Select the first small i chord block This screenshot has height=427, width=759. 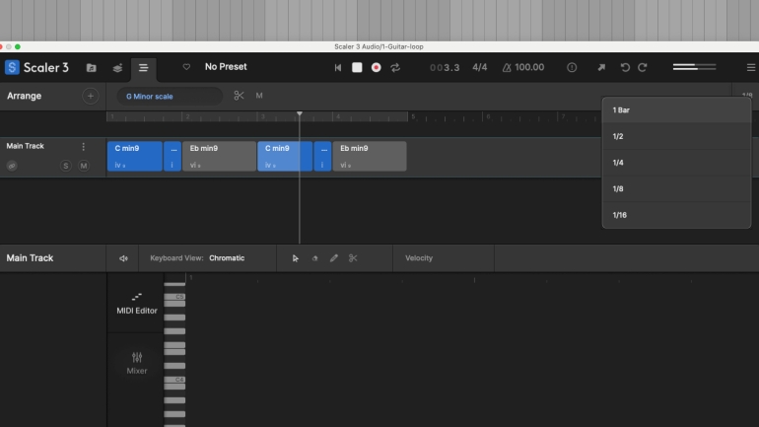[172, 157]
